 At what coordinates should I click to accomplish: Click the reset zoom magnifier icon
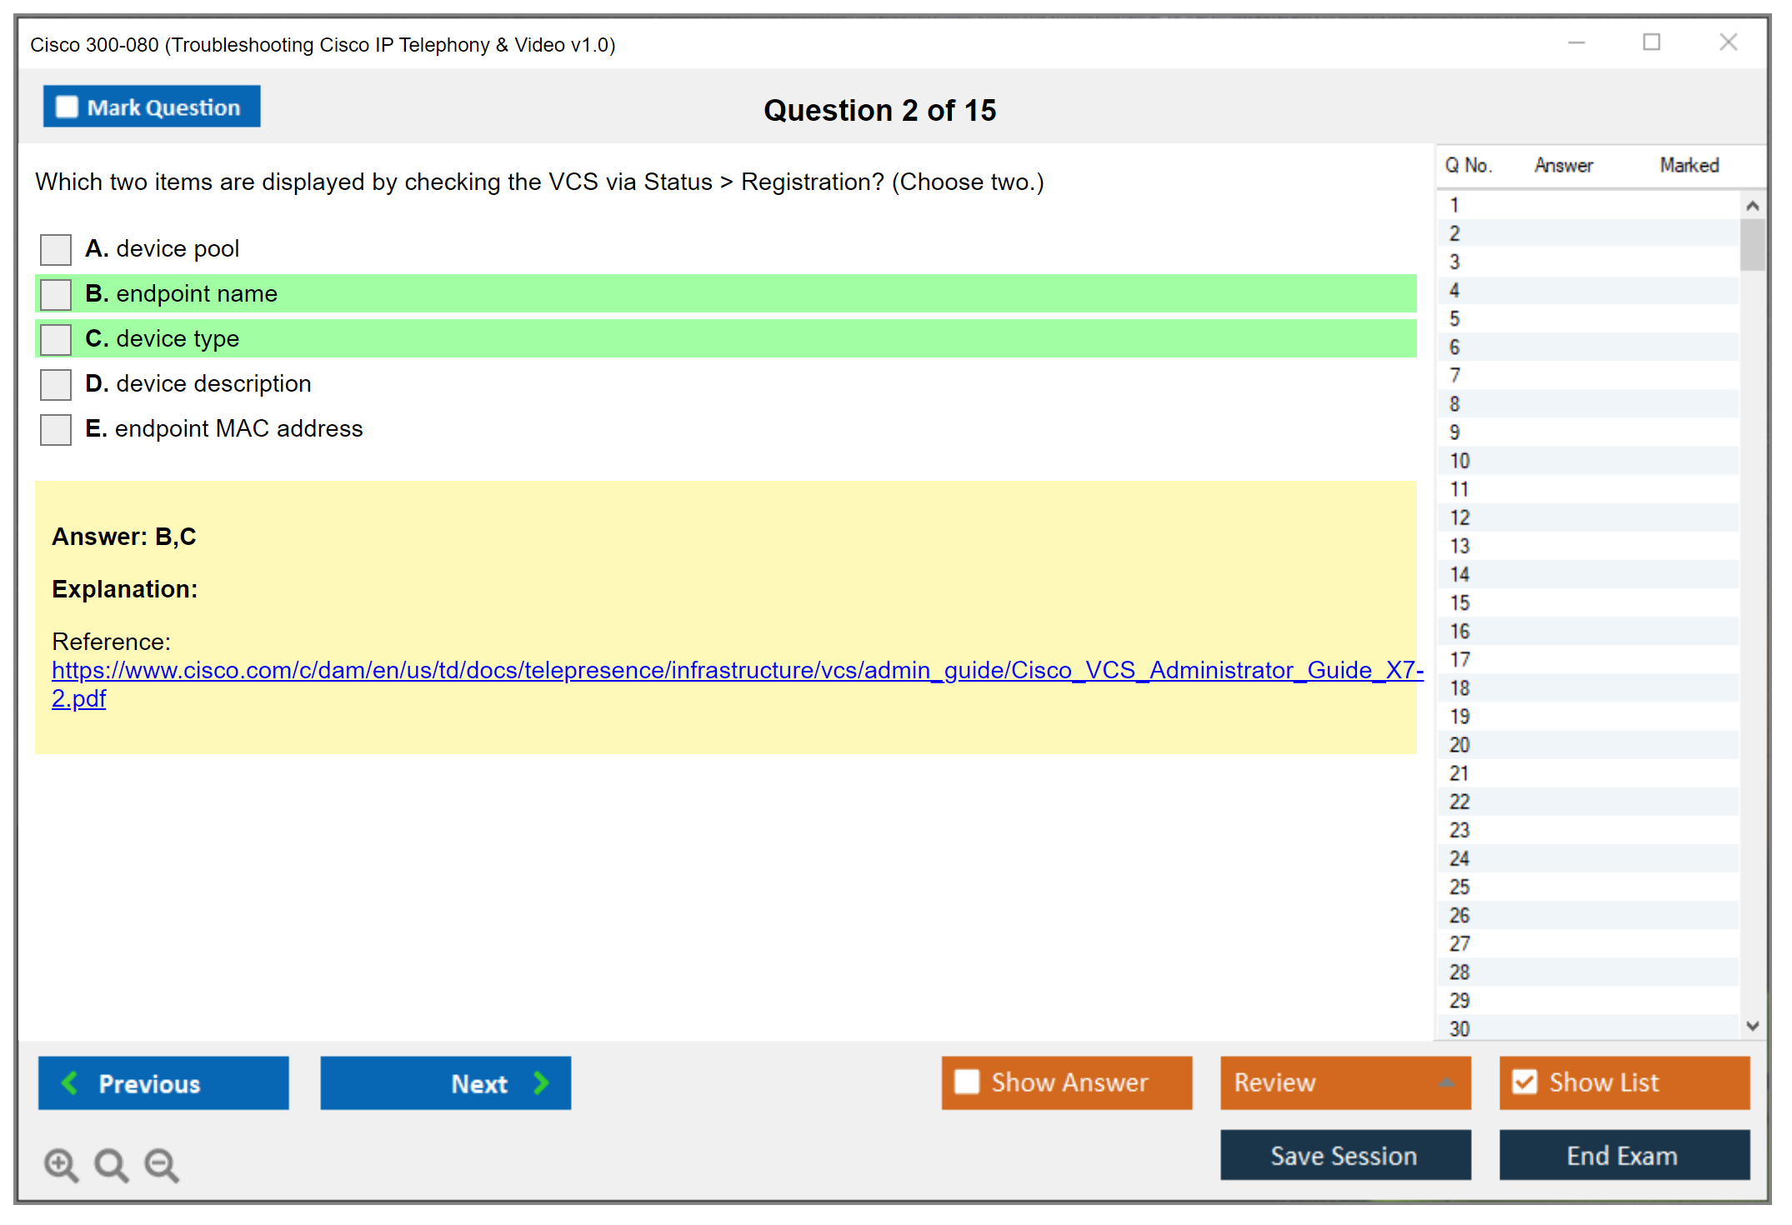point(111,1164)
